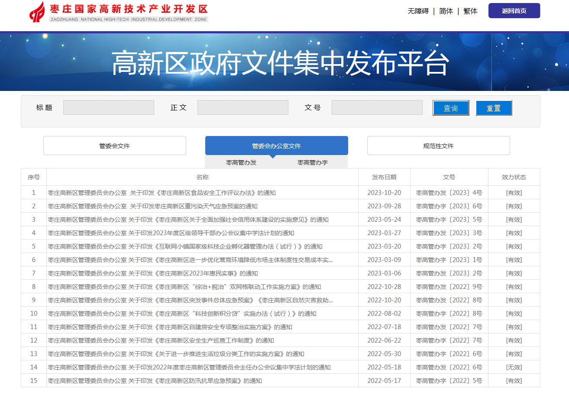Viewport: 569px width, 395px height.
Task: Open the 2023年惠民实事 notice
Action: (x=153, y=273)
